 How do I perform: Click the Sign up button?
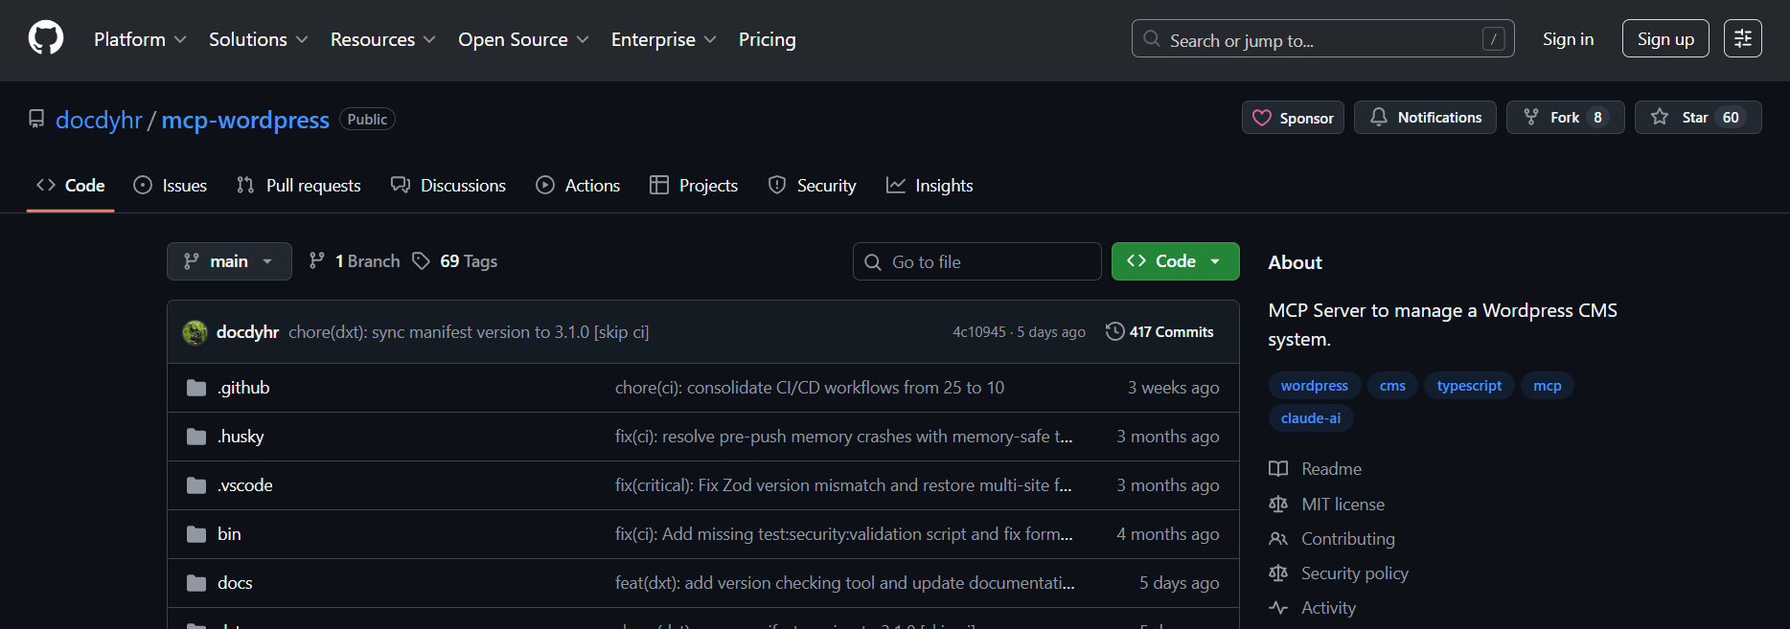tap(1665, 39)
